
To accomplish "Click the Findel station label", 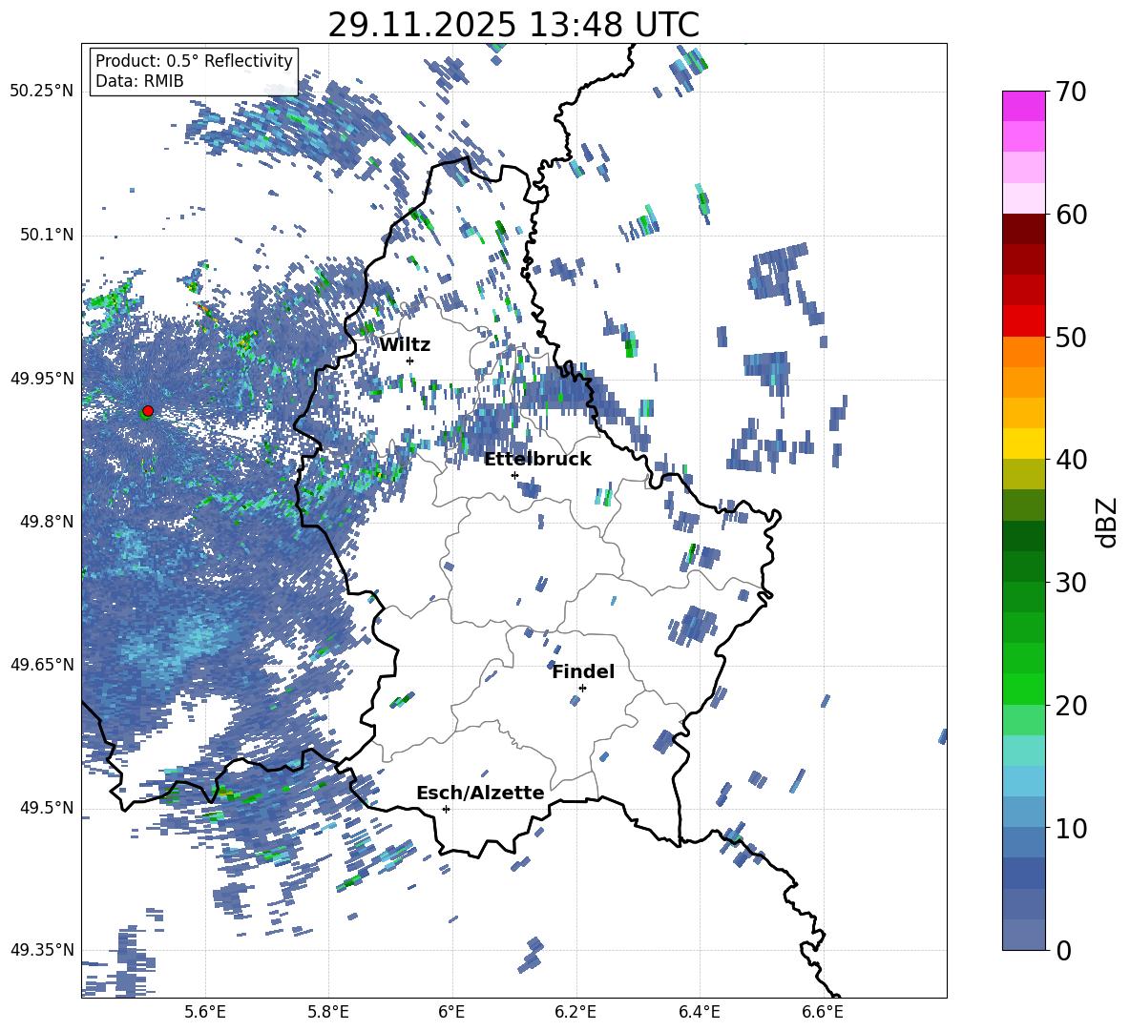I will [583, 671].
